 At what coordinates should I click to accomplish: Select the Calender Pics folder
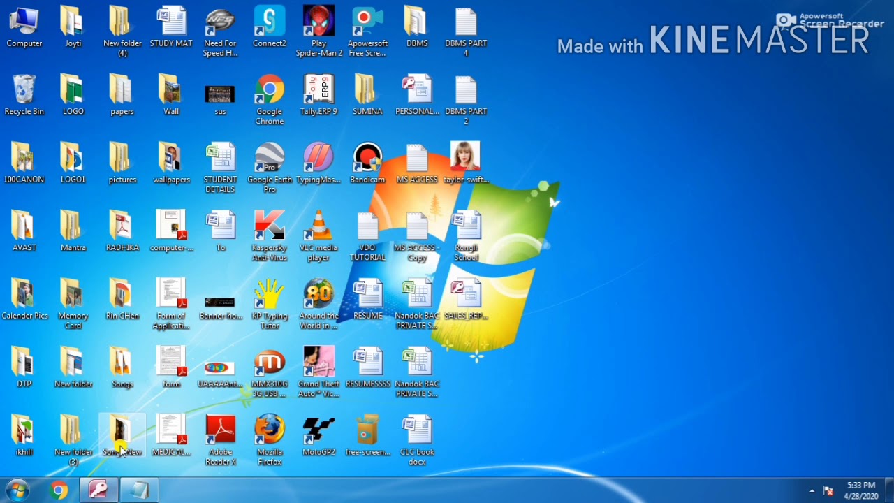pyautogui.click(x=24, y=300)
